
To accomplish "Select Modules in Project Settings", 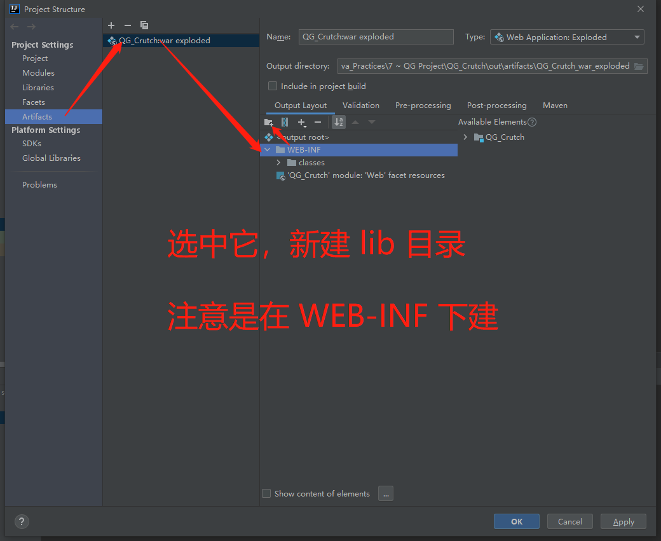I will pyautogui.click(x=38, y=73).
